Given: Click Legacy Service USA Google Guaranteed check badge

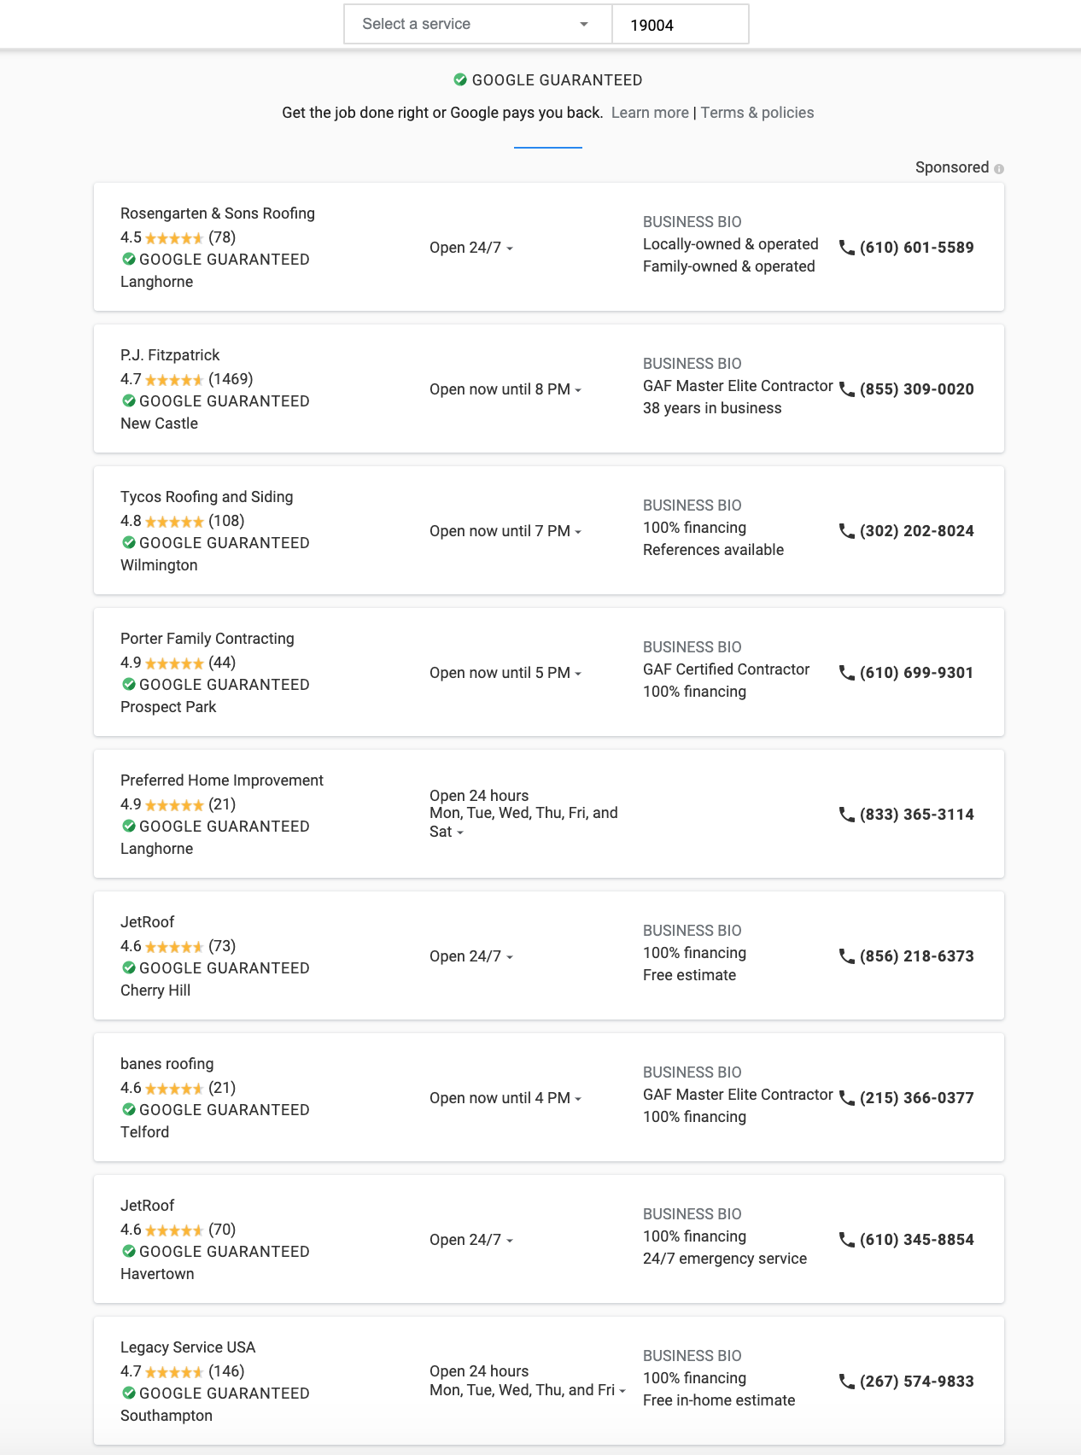Looking at the screenshot, I should coord(129,1393).
